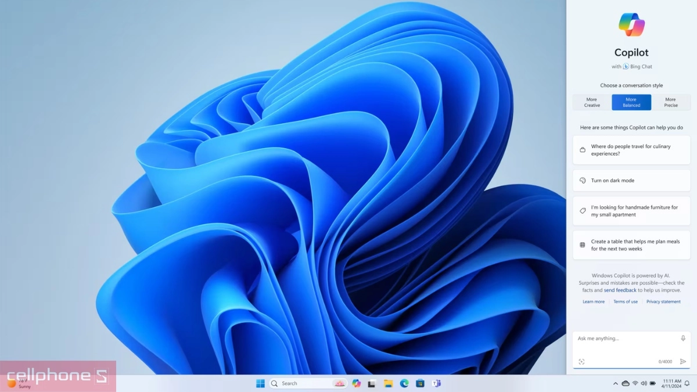Click the table grid icon on meals suggestion
The width and height of the screenshot is (697, 392).
coord(583,245)
